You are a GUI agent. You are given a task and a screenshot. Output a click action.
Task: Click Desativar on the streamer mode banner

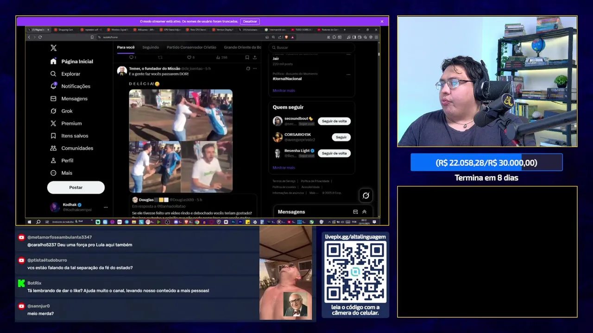250,21
